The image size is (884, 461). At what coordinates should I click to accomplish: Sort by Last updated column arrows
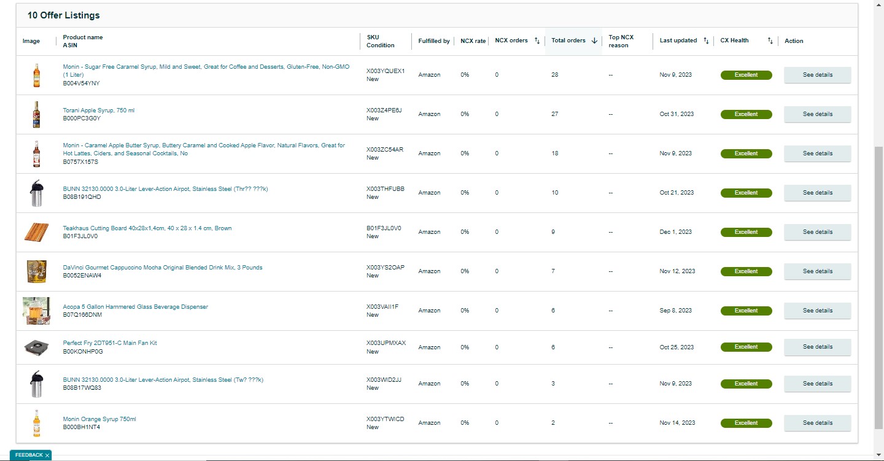point(706,41)
